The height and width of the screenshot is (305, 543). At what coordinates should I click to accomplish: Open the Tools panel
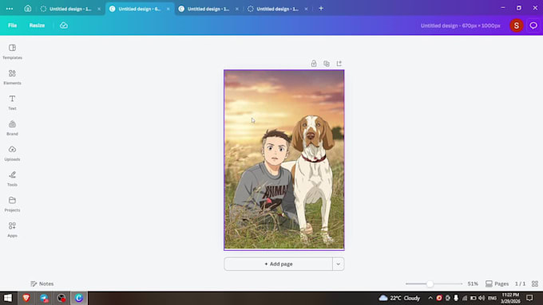[x=12, y=178]
